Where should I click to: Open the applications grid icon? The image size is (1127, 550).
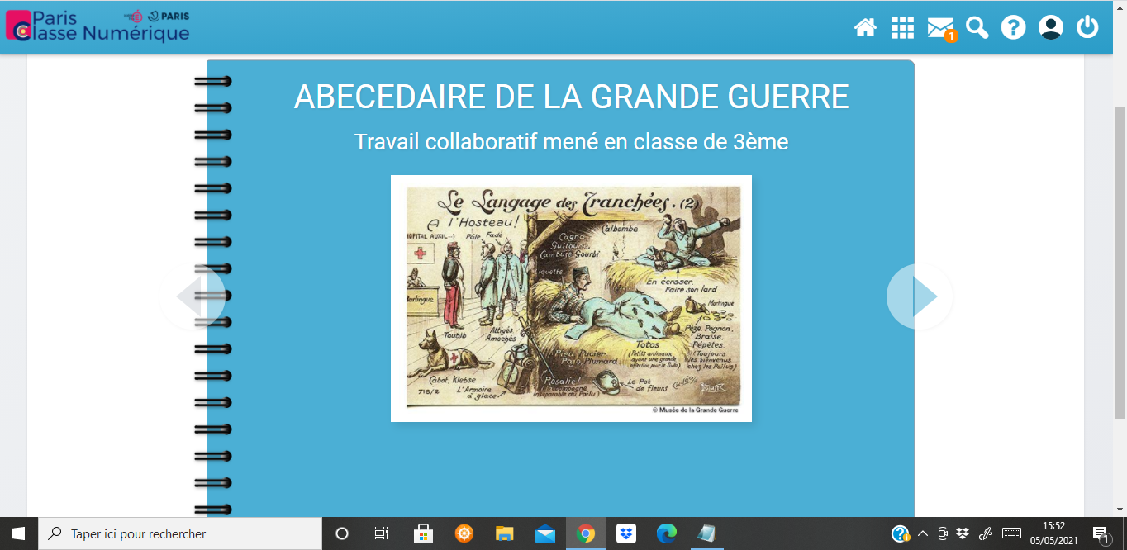pyautogui.click(x=902, y=27)
